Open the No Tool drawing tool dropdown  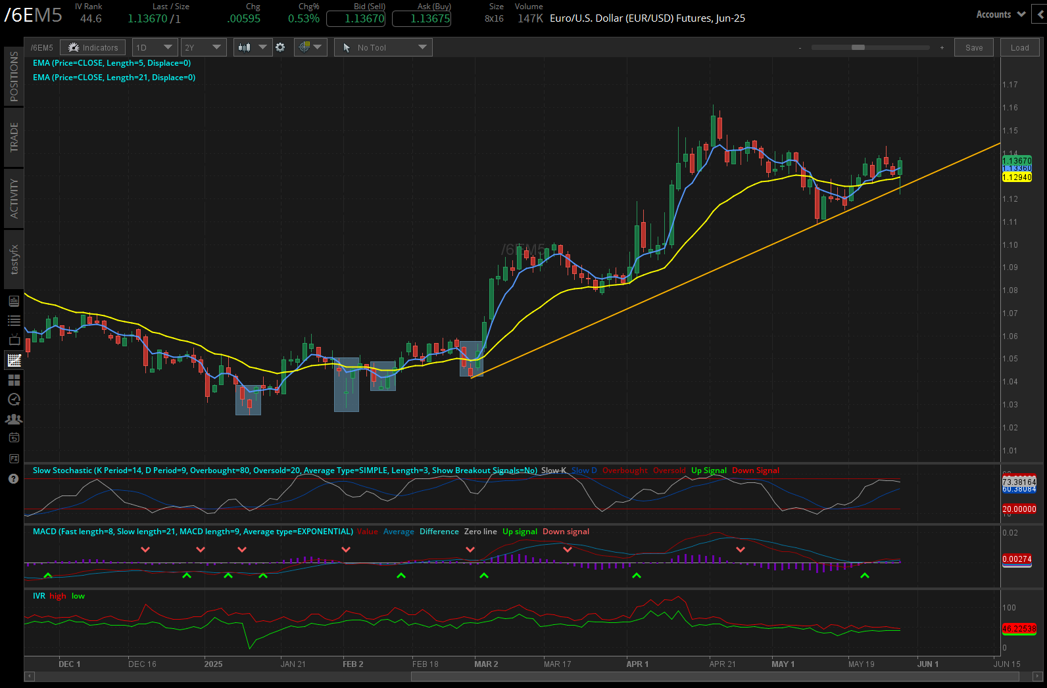(383, 47)
